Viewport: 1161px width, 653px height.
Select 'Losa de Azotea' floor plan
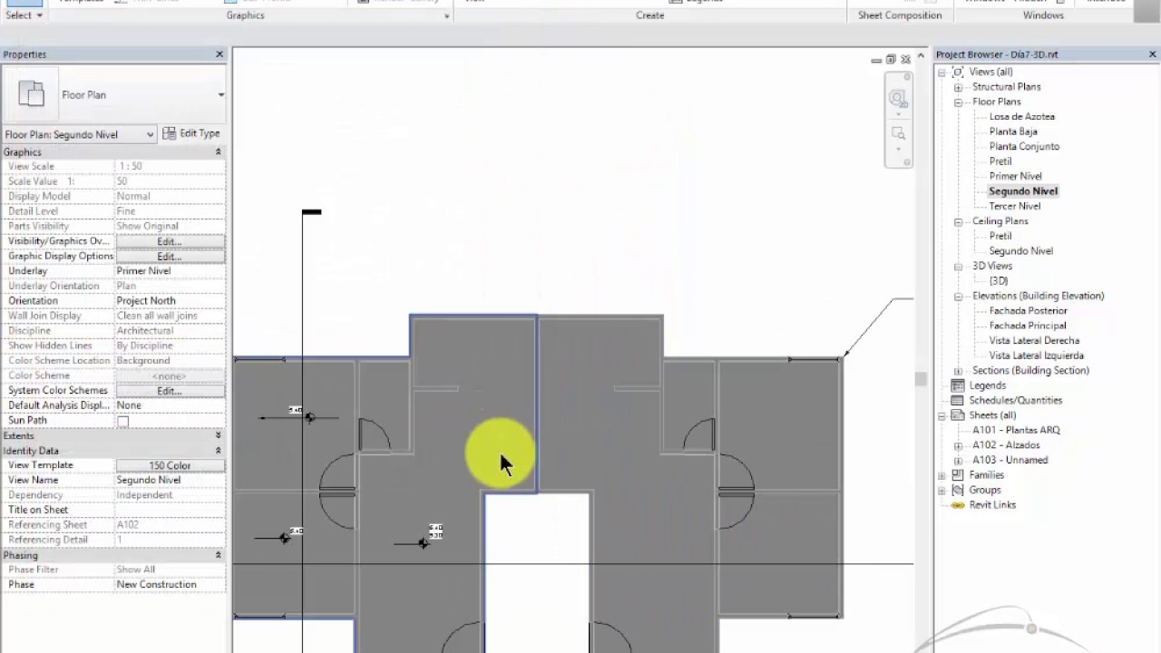[1021, 117]
